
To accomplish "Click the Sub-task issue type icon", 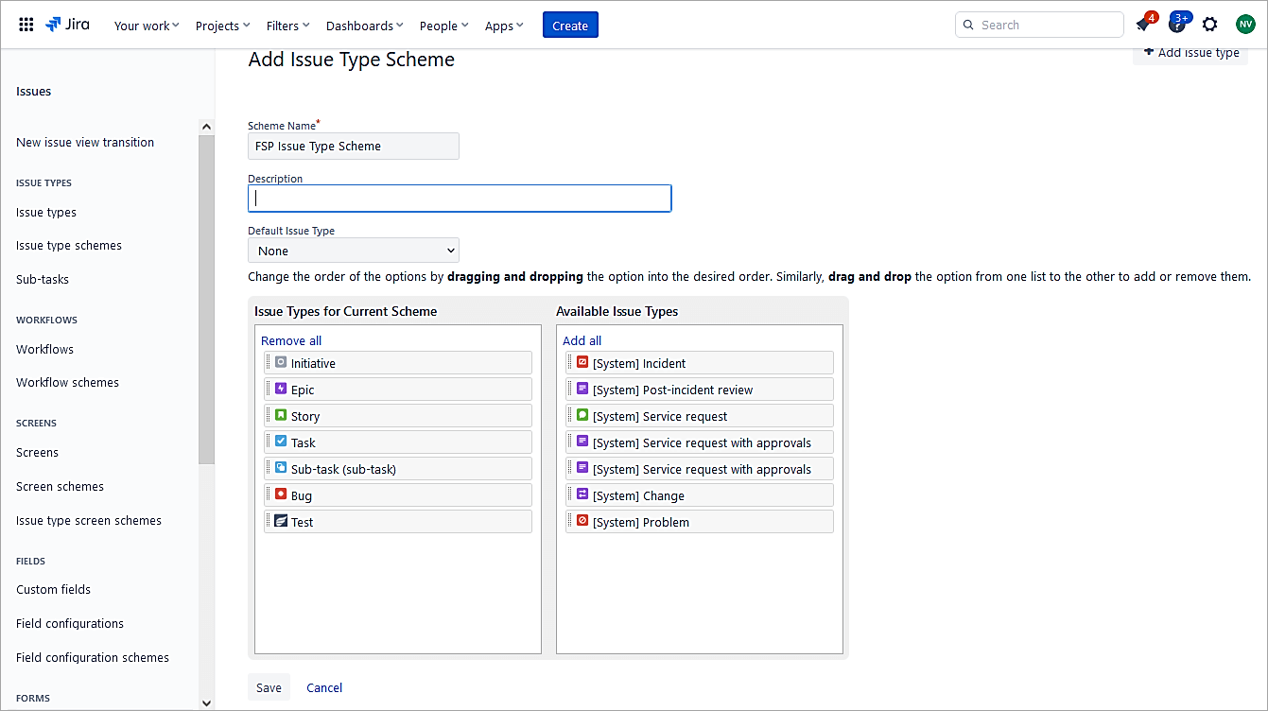I will coord(280,468).
